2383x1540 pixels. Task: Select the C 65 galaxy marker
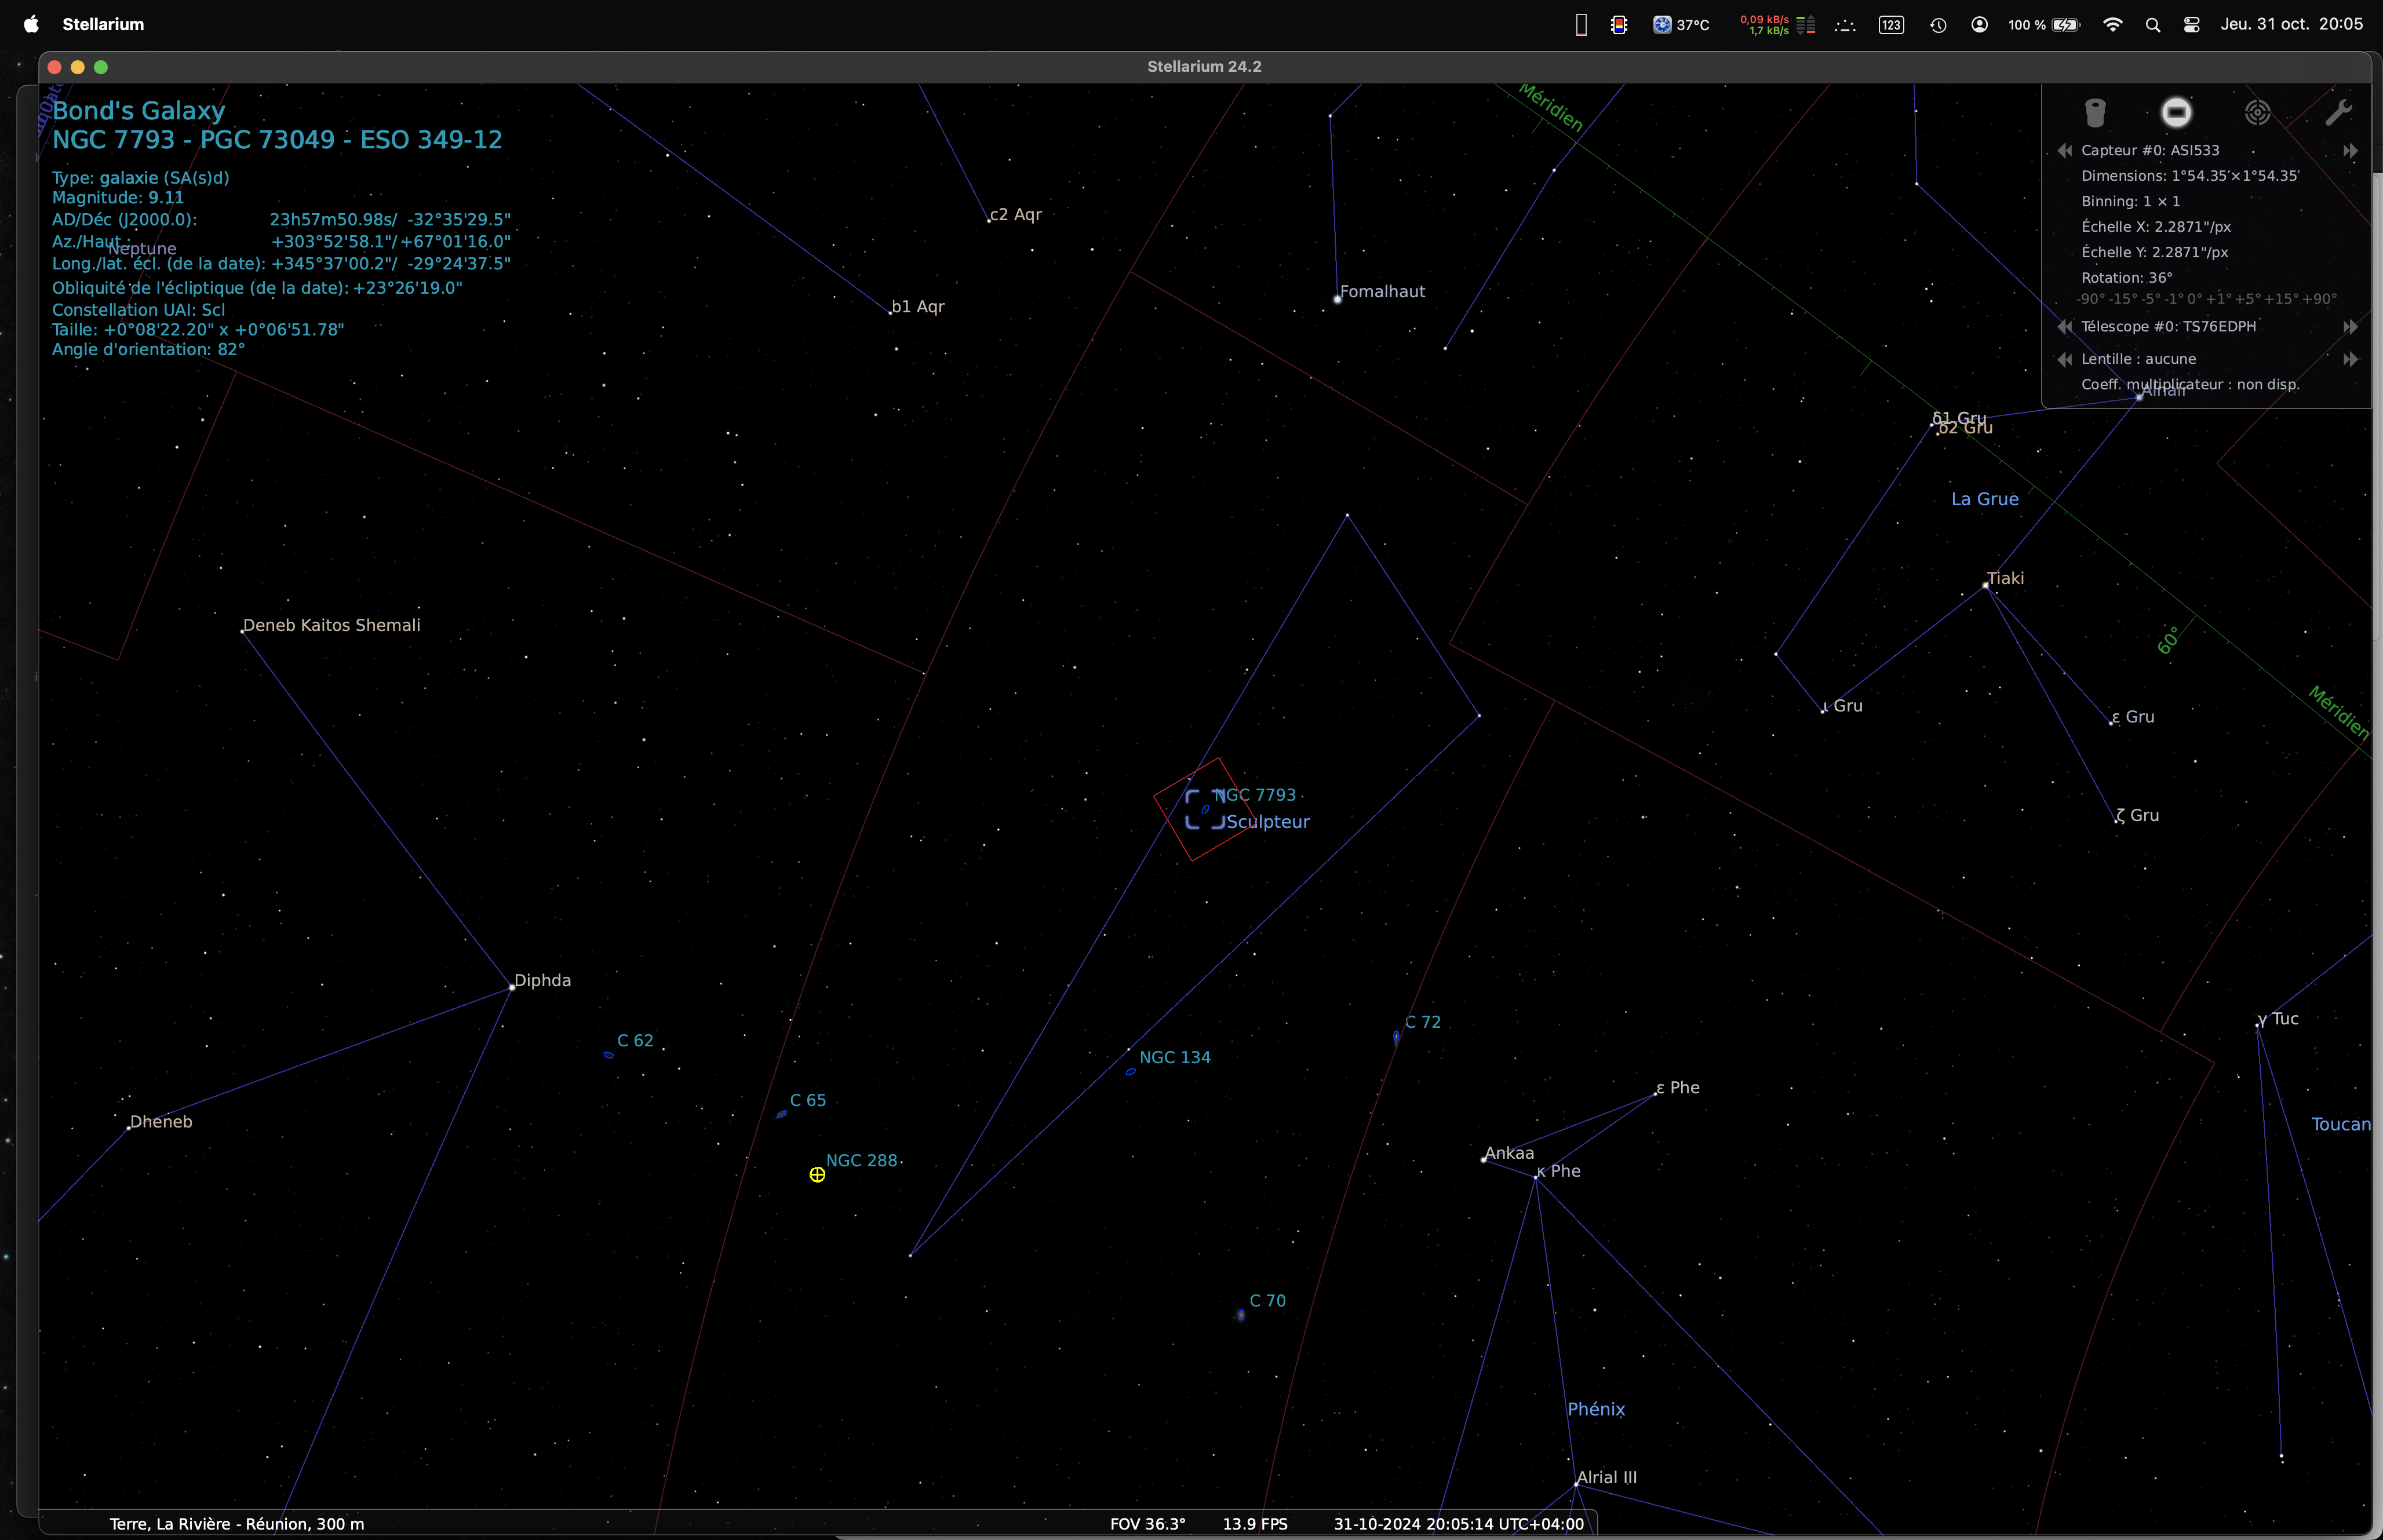coord(781,1114)
